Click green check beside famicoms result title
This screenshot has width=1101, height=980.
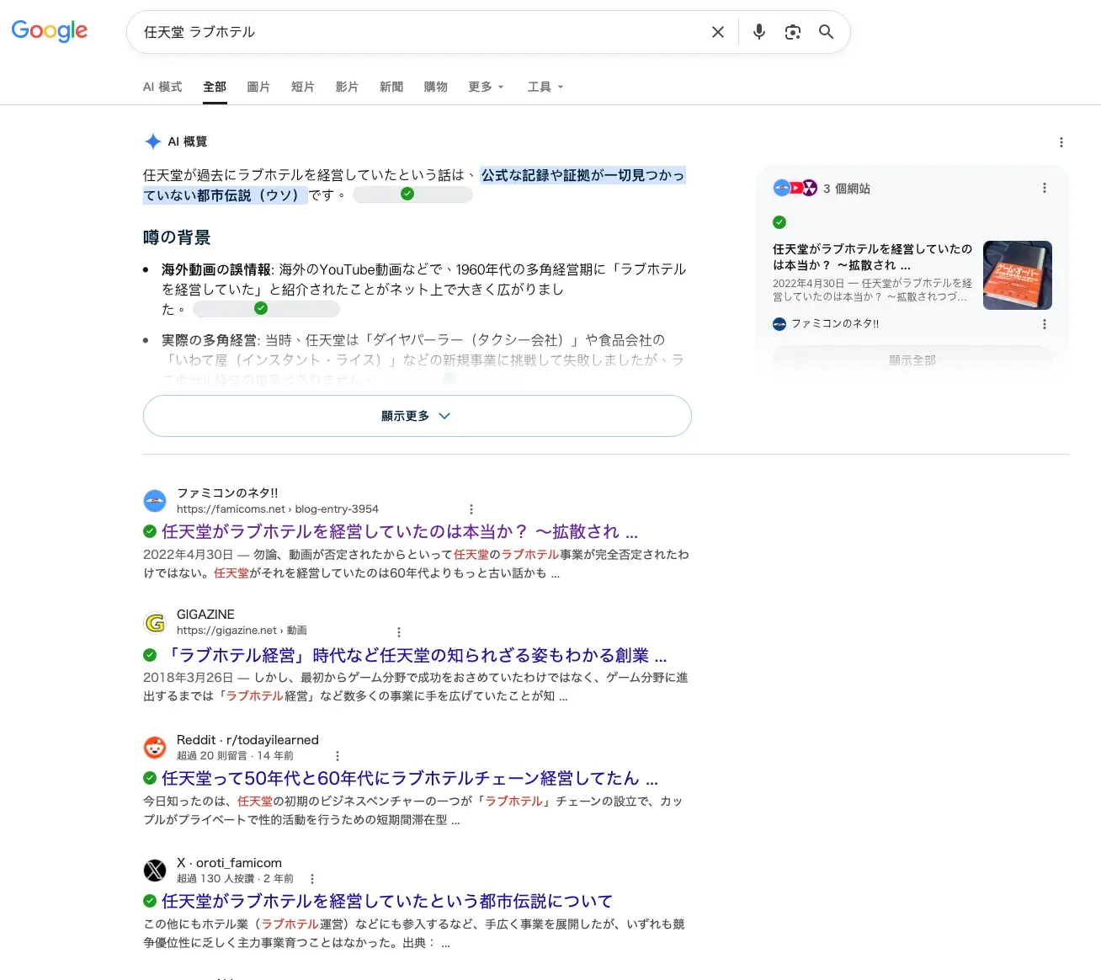click(150, 531)
